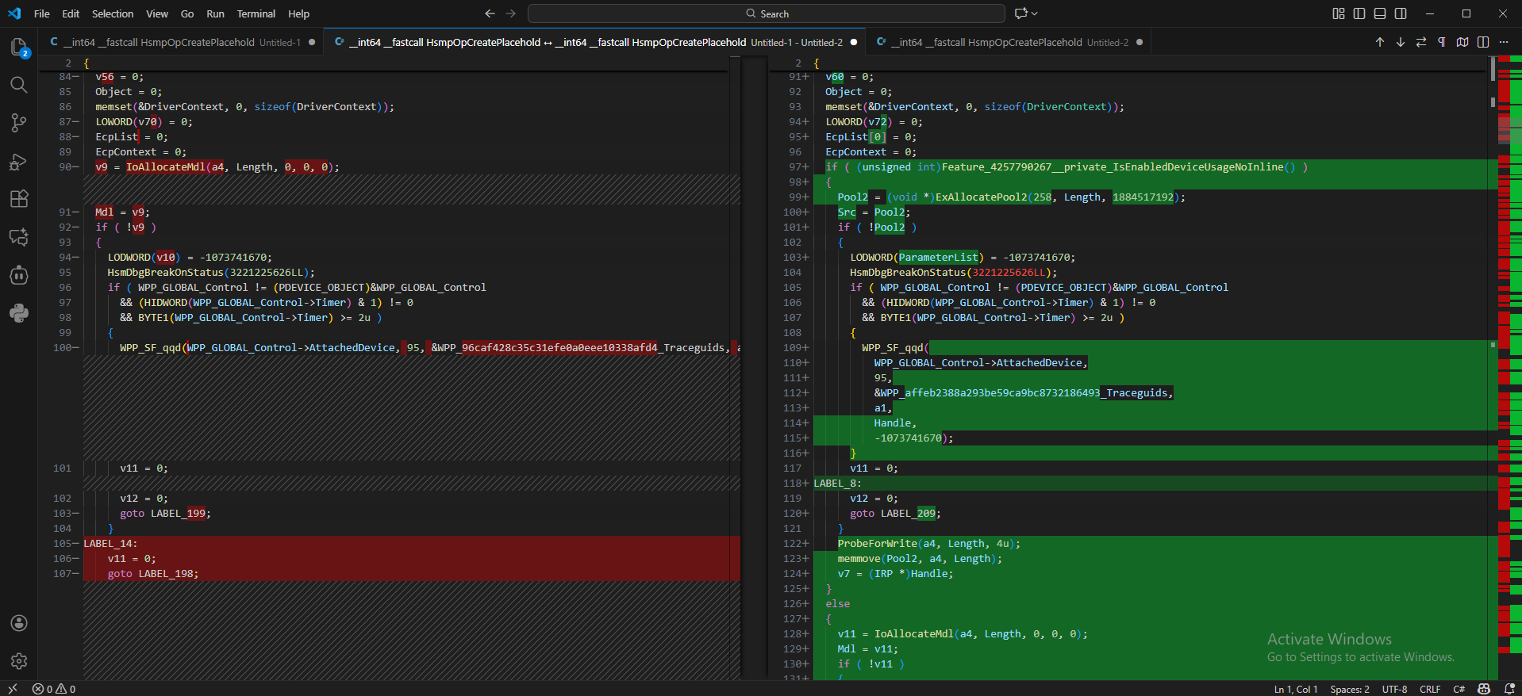The image size is (1522, 696).
Task: Click the notifications bell in status bar
Action: [1509, 689]
